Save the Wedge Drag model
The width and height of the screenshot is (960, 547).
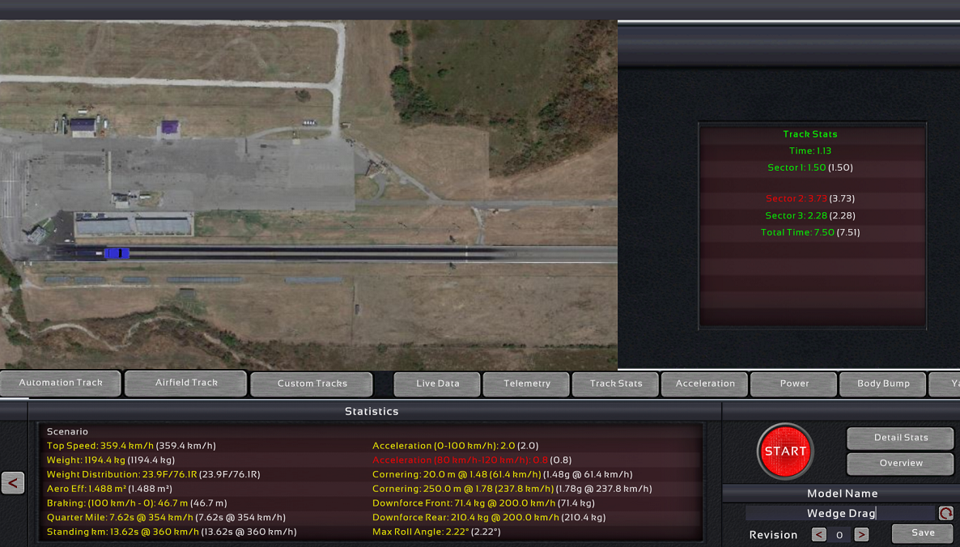(x=922, y=533)
